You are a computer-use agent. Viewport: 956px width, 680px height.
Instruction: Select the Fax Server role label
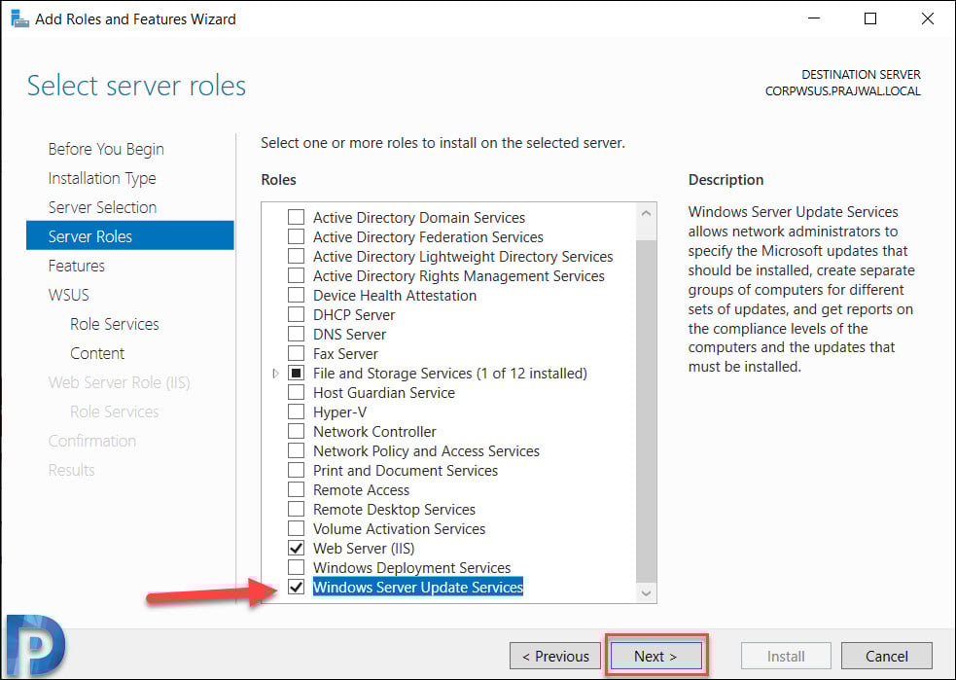345,354
